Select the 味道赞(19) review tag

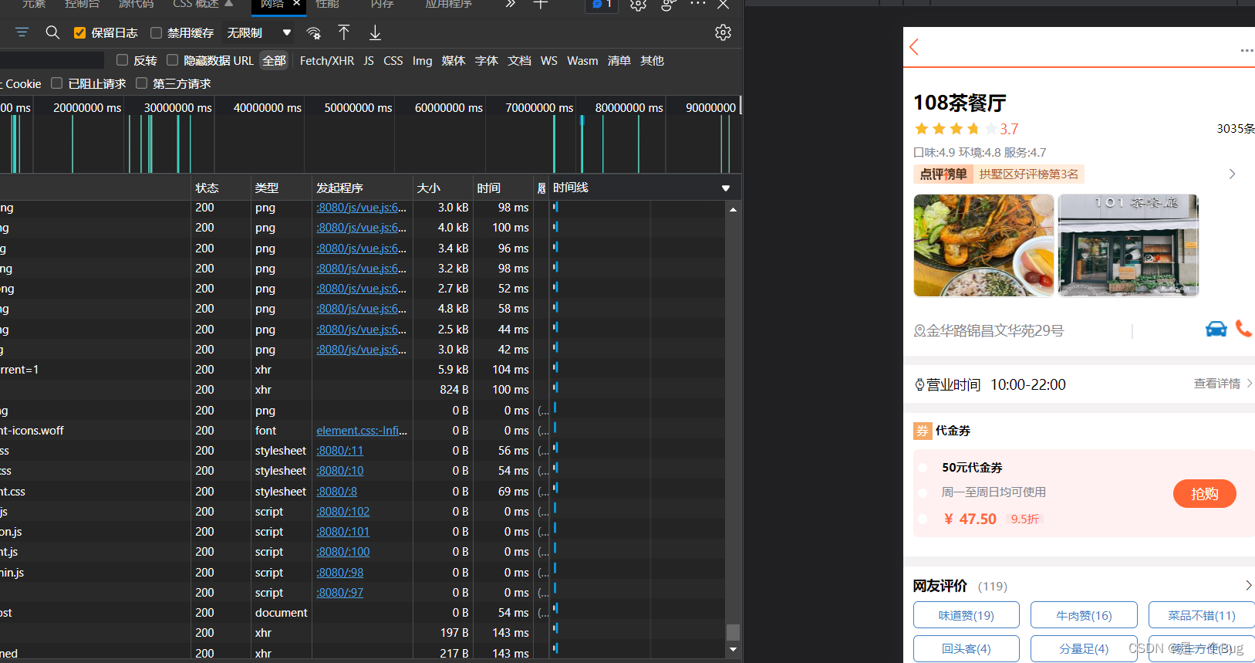coord(966,615)
